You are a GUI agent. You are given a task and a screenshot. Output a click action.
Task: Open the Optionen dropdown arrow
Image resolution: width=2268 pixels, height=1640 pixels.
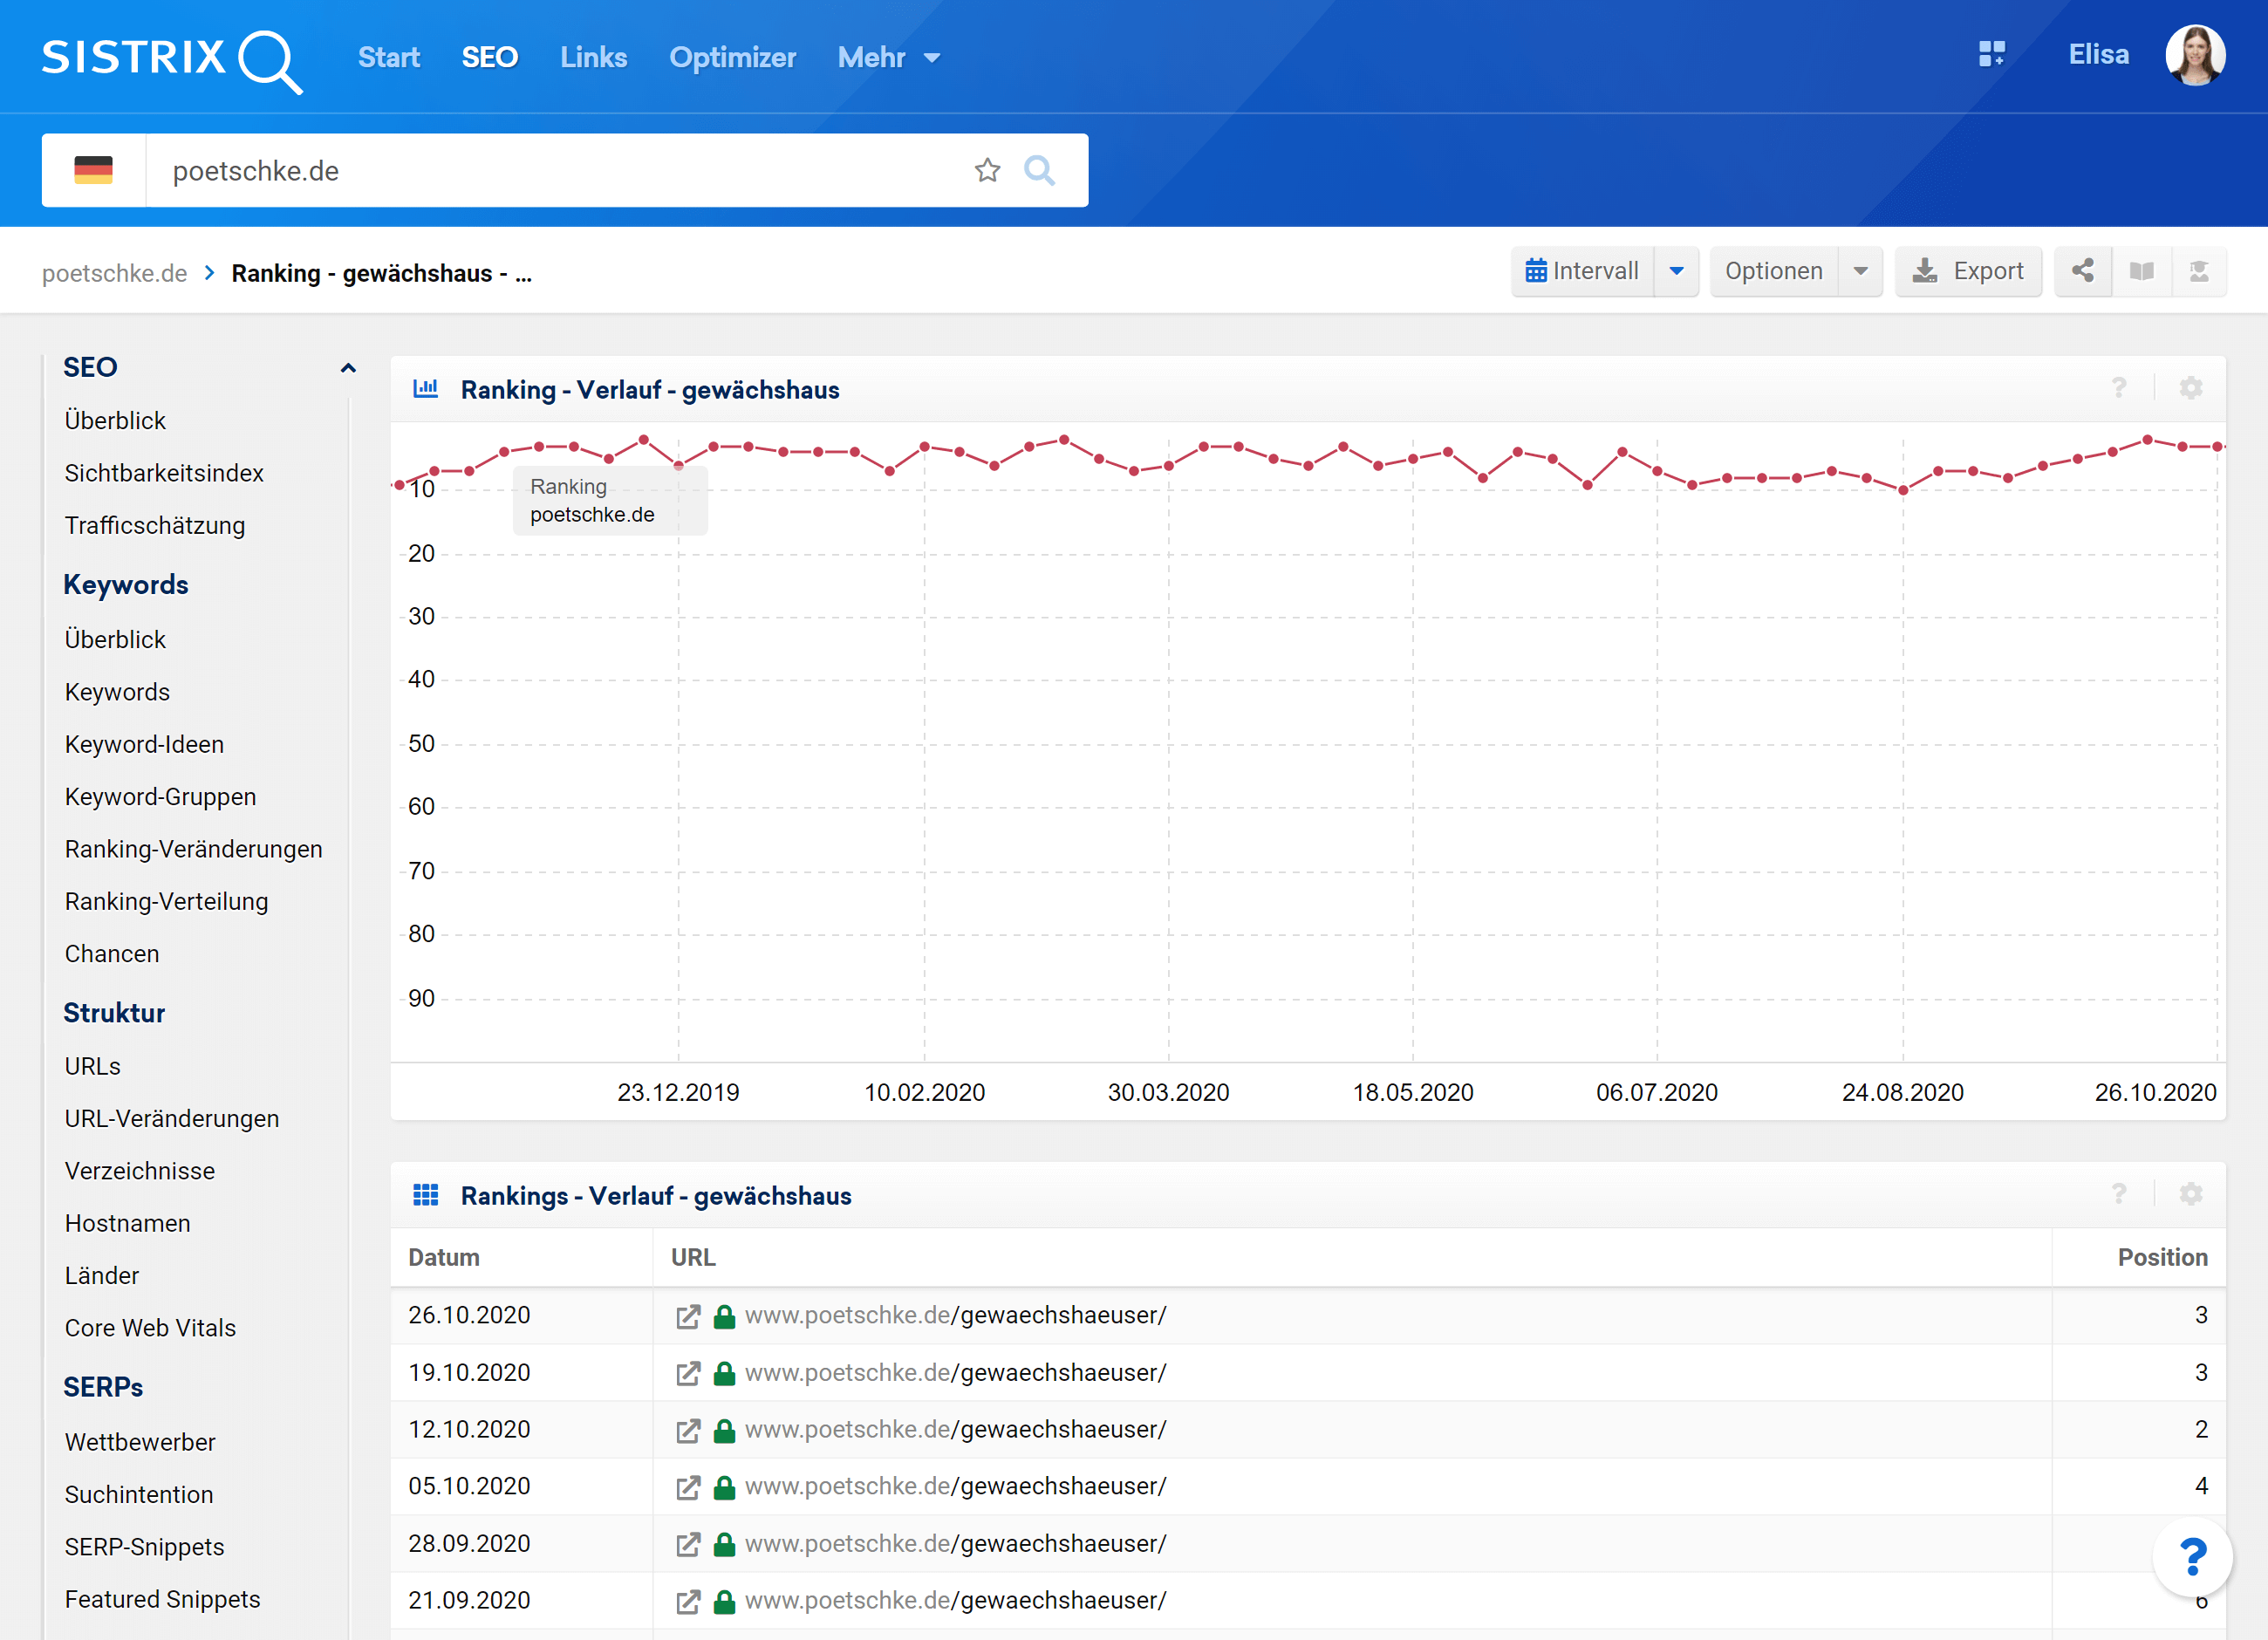tap(1860, 271)
